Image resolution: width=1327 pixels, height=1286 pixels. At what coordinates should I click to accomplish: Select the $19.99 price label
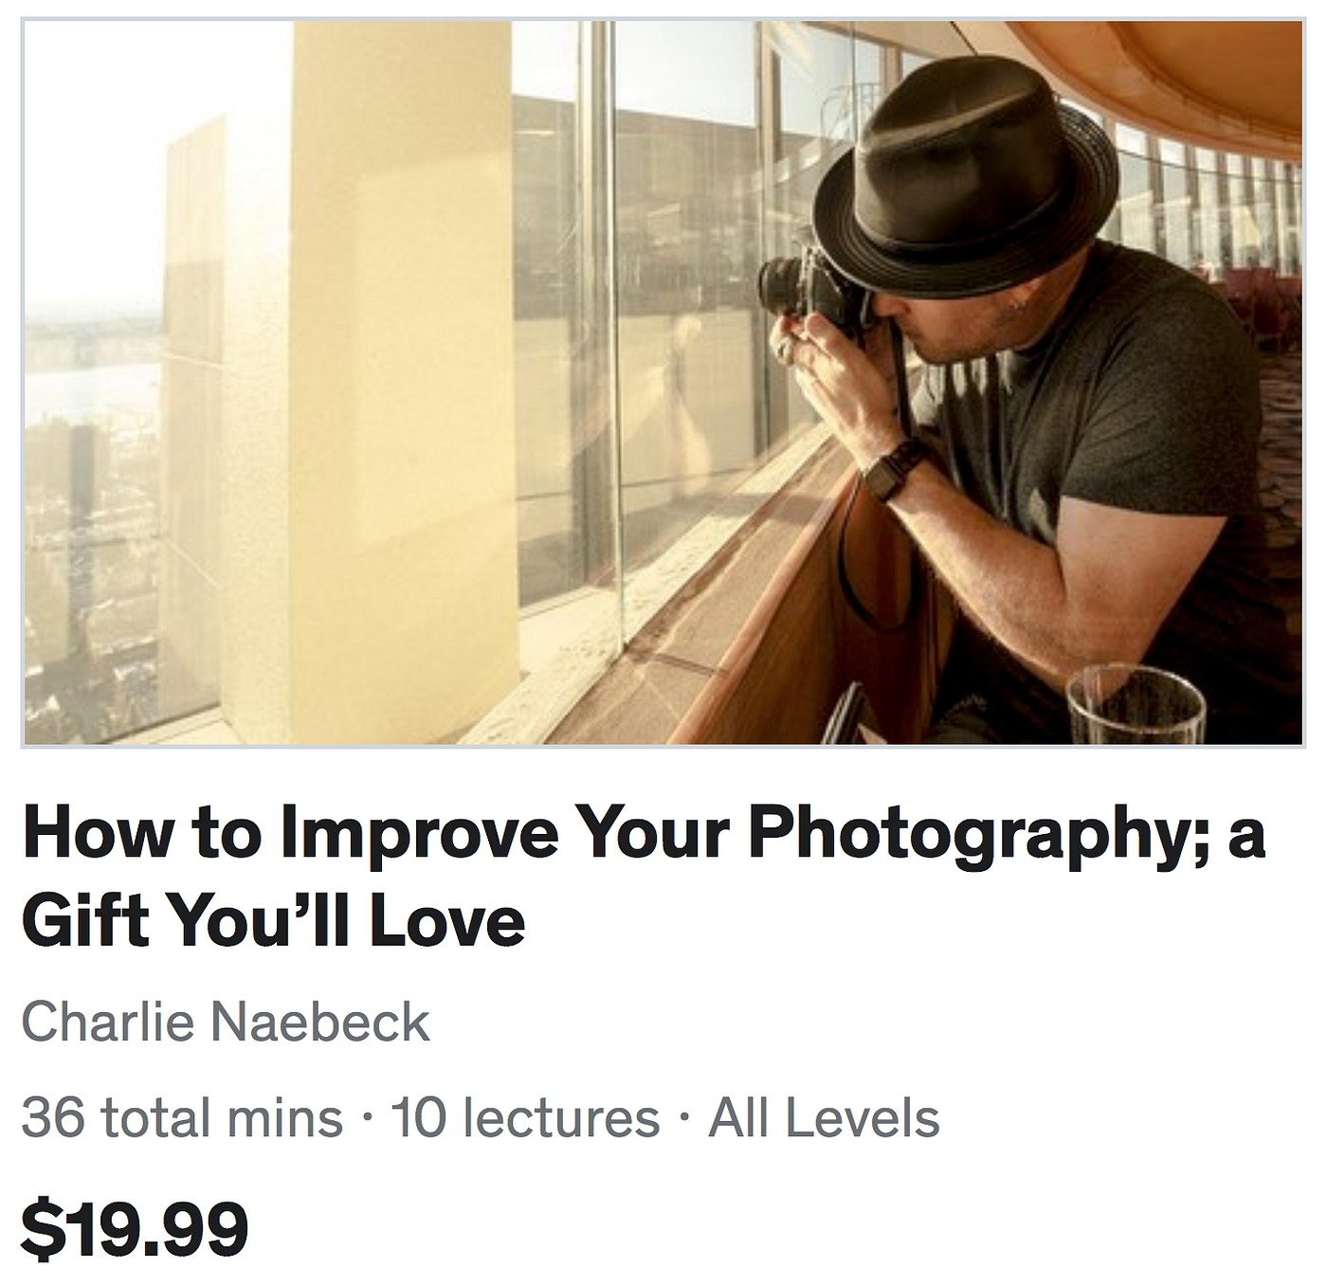point(135,1229)
